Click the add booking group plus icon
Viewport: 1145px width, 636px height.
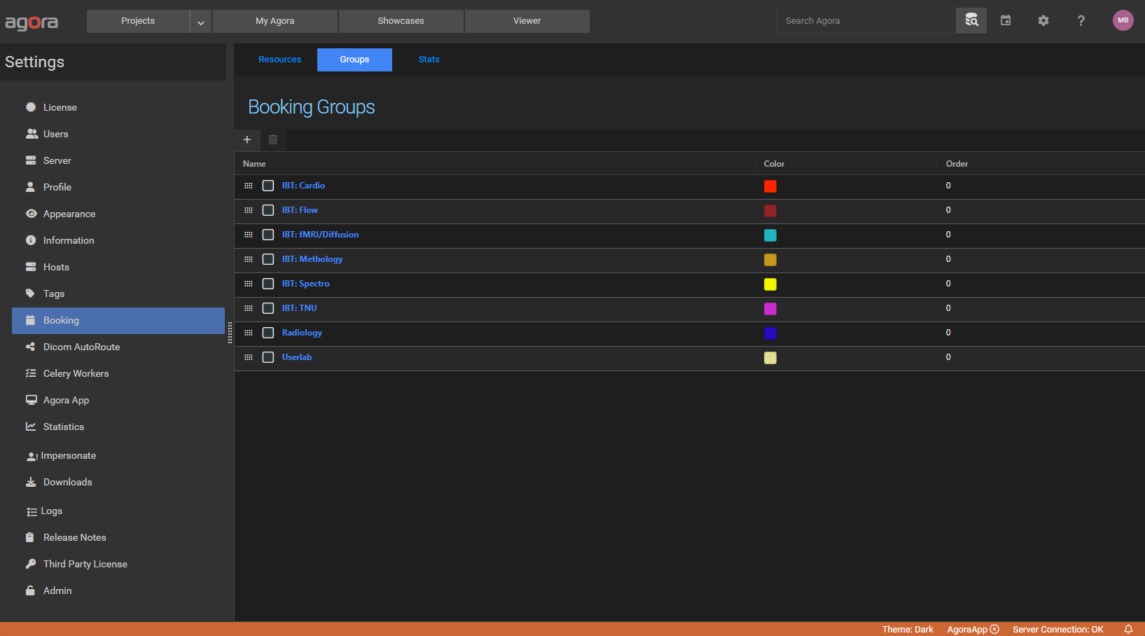(247, 139)
